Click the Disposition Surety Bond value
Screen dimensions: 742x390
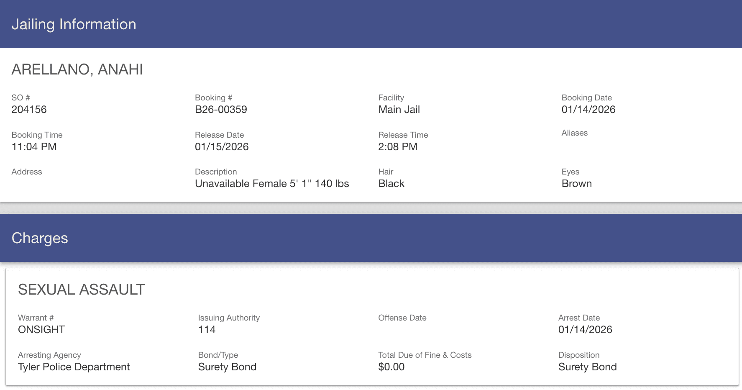587,367
